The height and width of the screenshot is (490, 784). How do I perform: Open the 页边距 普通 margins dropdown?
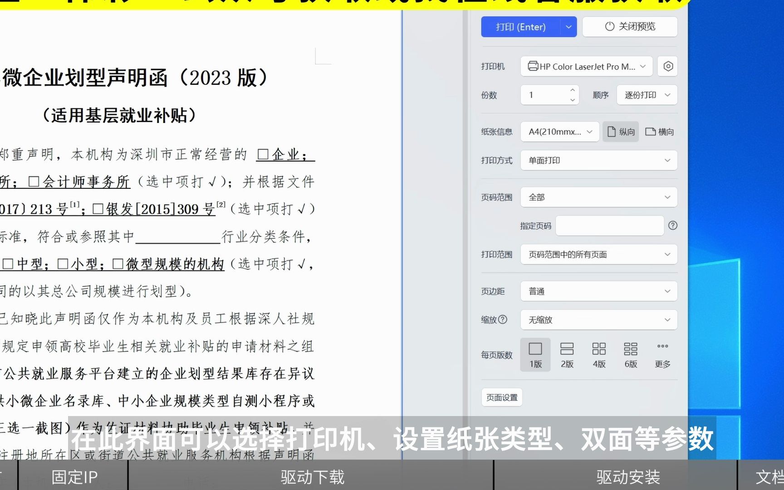coord(599,291)
